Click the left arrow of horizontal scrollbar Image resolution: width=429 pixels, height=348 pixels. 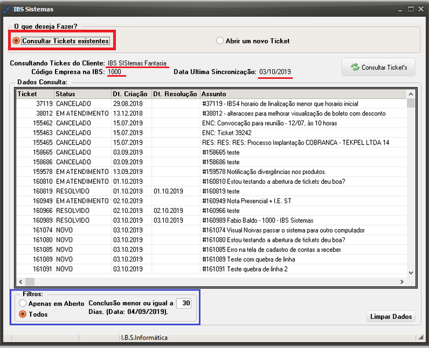click(20, 282)
